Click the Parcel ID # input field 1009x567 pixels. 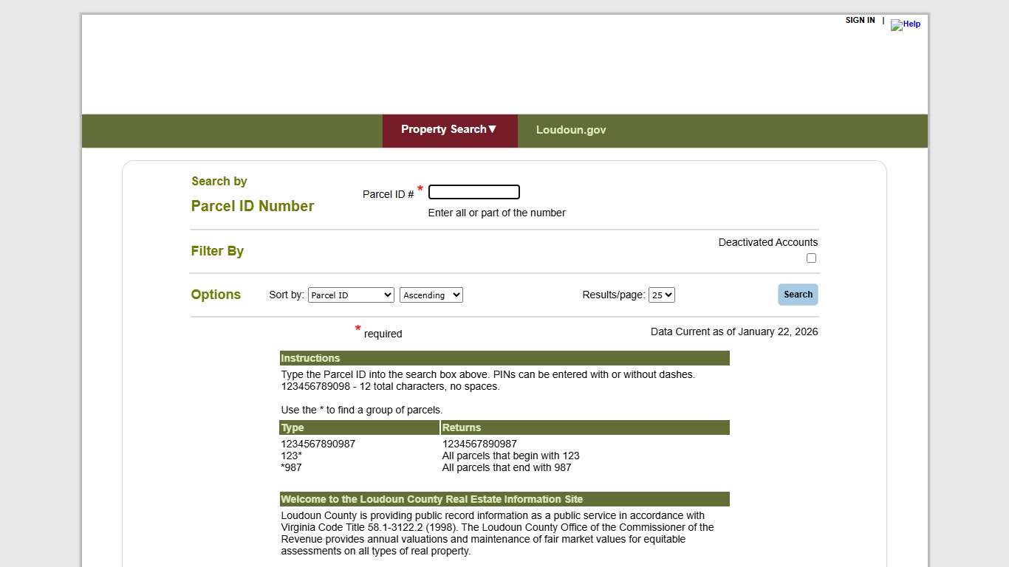tap(473, 191)
